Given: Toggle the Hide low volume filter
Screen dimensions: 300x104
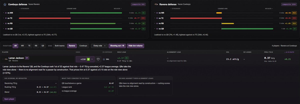Looking at the screenshot, I should 135,46.
